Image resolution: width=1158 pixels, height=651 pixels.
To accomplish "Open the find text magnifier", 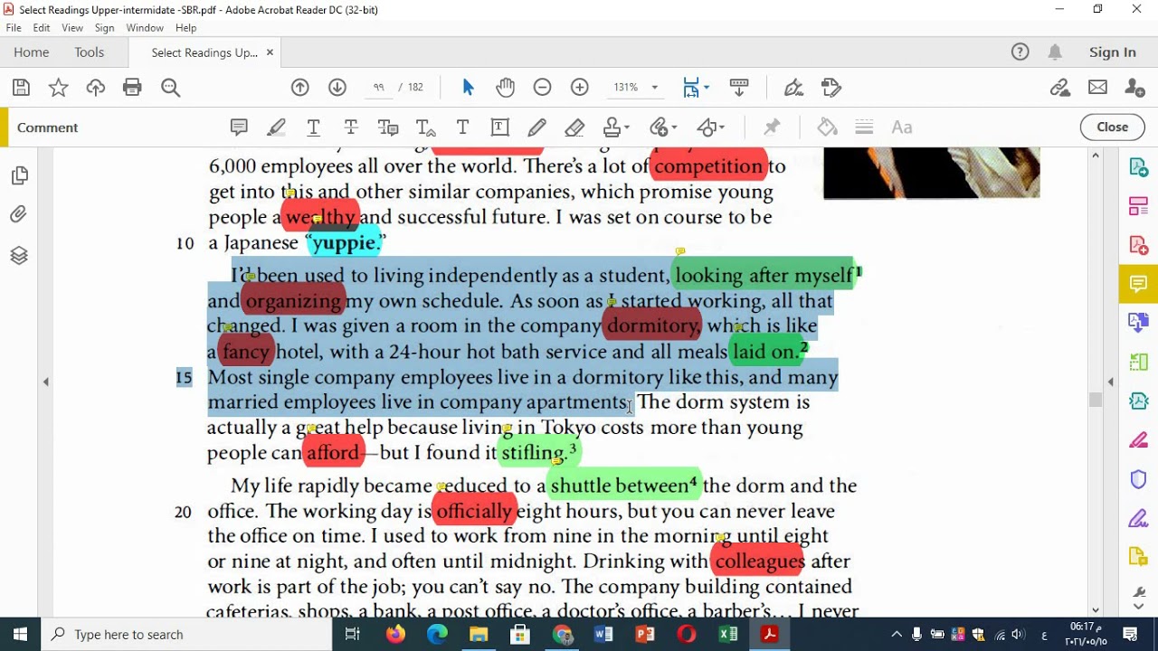I will point(171,87).
